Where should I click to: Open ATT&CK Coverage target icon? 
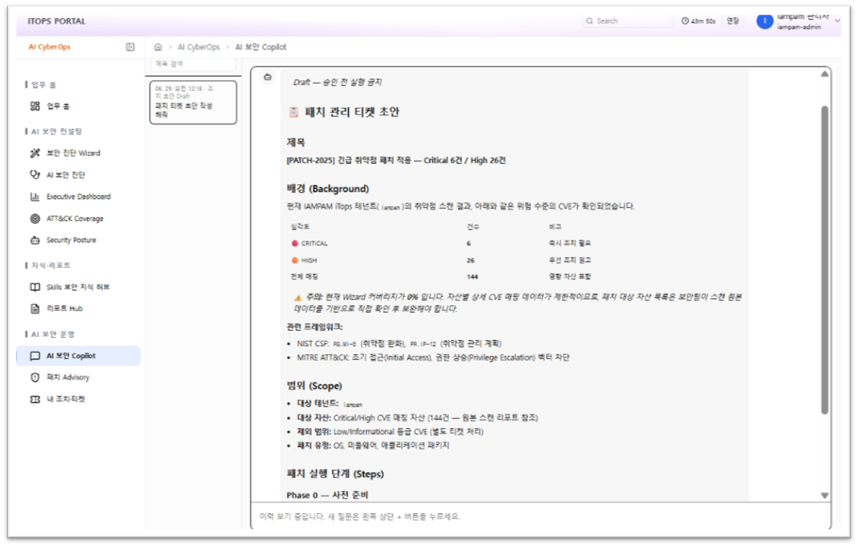click(x=35, y=219)
